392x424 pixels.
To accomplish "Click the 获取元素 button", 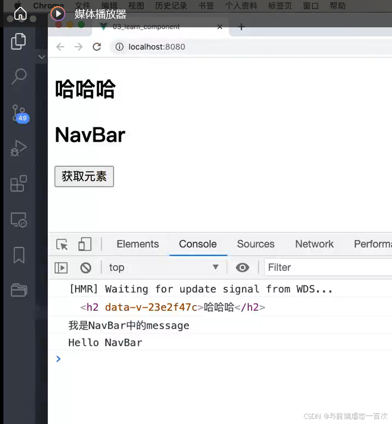I will click(84, 176).
